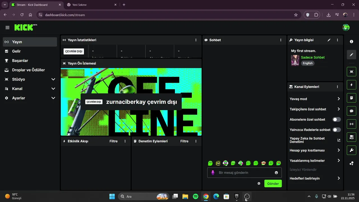Open Hedefleri belirleyin options arrow
This screenshot has height=202, width=359.
[x=339, y=178]
